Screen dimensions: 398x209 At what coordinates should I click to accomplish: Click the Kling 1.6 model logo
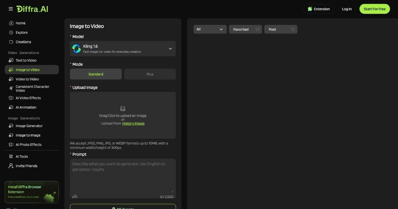77,49
